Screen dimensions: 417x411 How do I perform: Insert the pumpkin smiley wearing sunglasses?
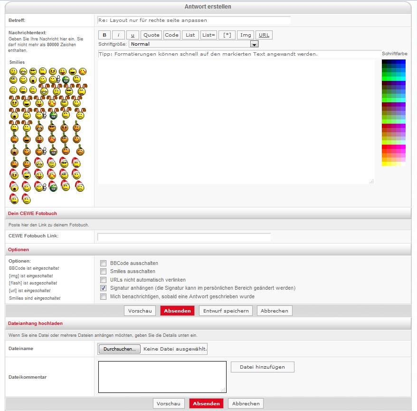53,127
